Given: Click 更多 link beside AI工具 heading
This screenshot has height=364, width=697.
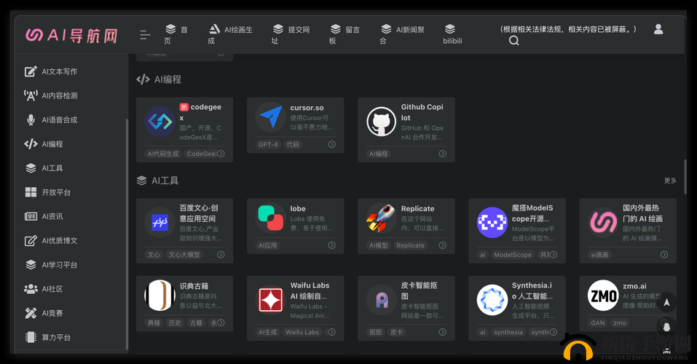Looking at the screenshot, I should [x=670, y=181].
